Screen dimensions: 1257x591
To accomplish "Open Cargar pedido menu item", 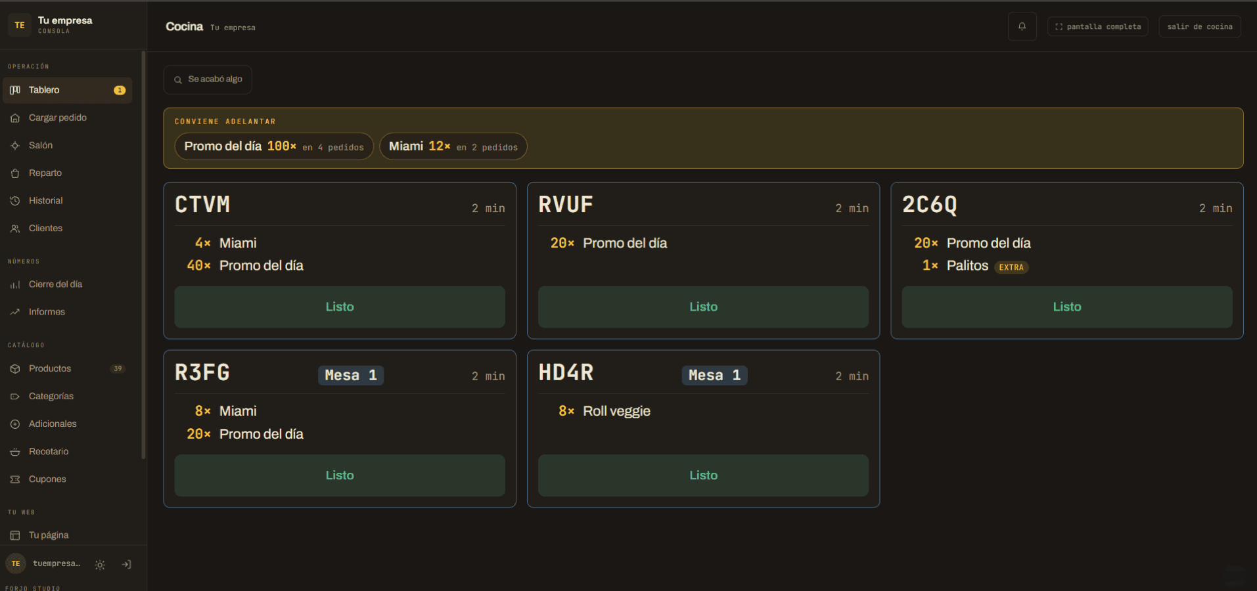I will coord(68,118).
